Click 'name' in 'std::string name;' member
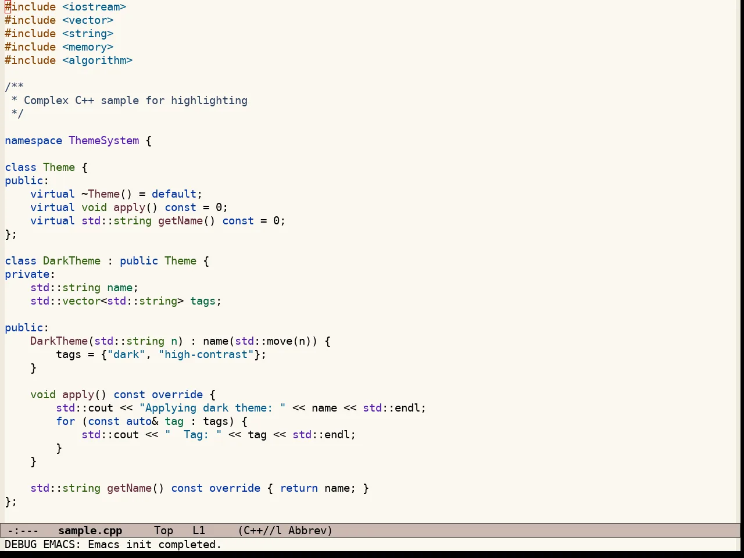This screenshot has height=558, width=744. click(x=120, y=288)
